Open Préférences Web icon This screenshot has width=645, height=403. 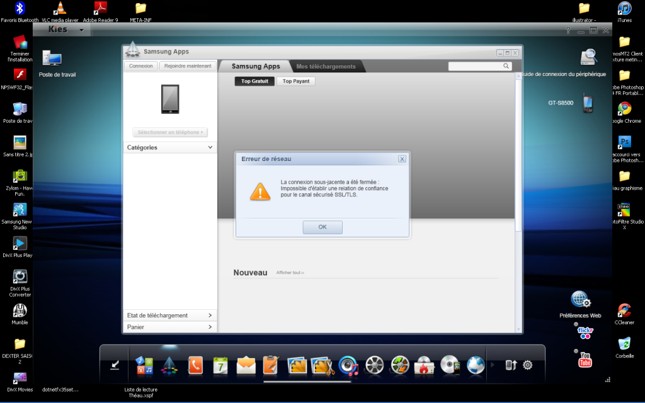pos(580,299)
